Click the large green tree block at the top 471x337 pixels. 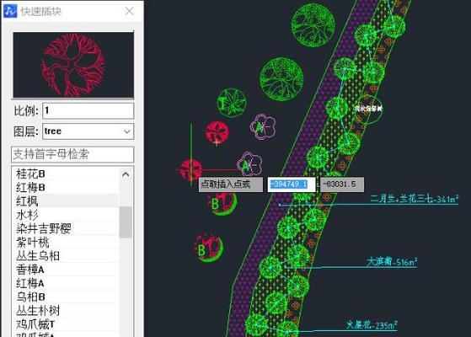(313, 24)
